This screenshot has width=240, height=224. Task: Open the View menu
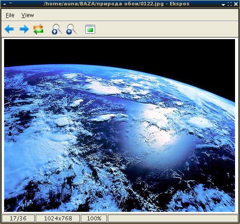coord(28,15)
